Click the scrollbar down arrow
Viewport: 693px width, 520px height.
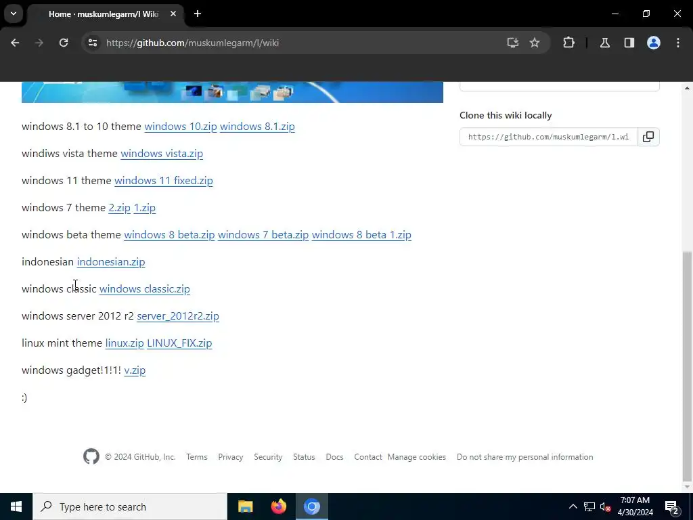coord(688,487)
